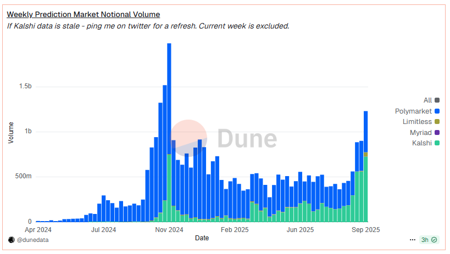This screenshot has height=254, width=450.
Task: Click the @dunedata author link
Action: [x=33, y=240]
